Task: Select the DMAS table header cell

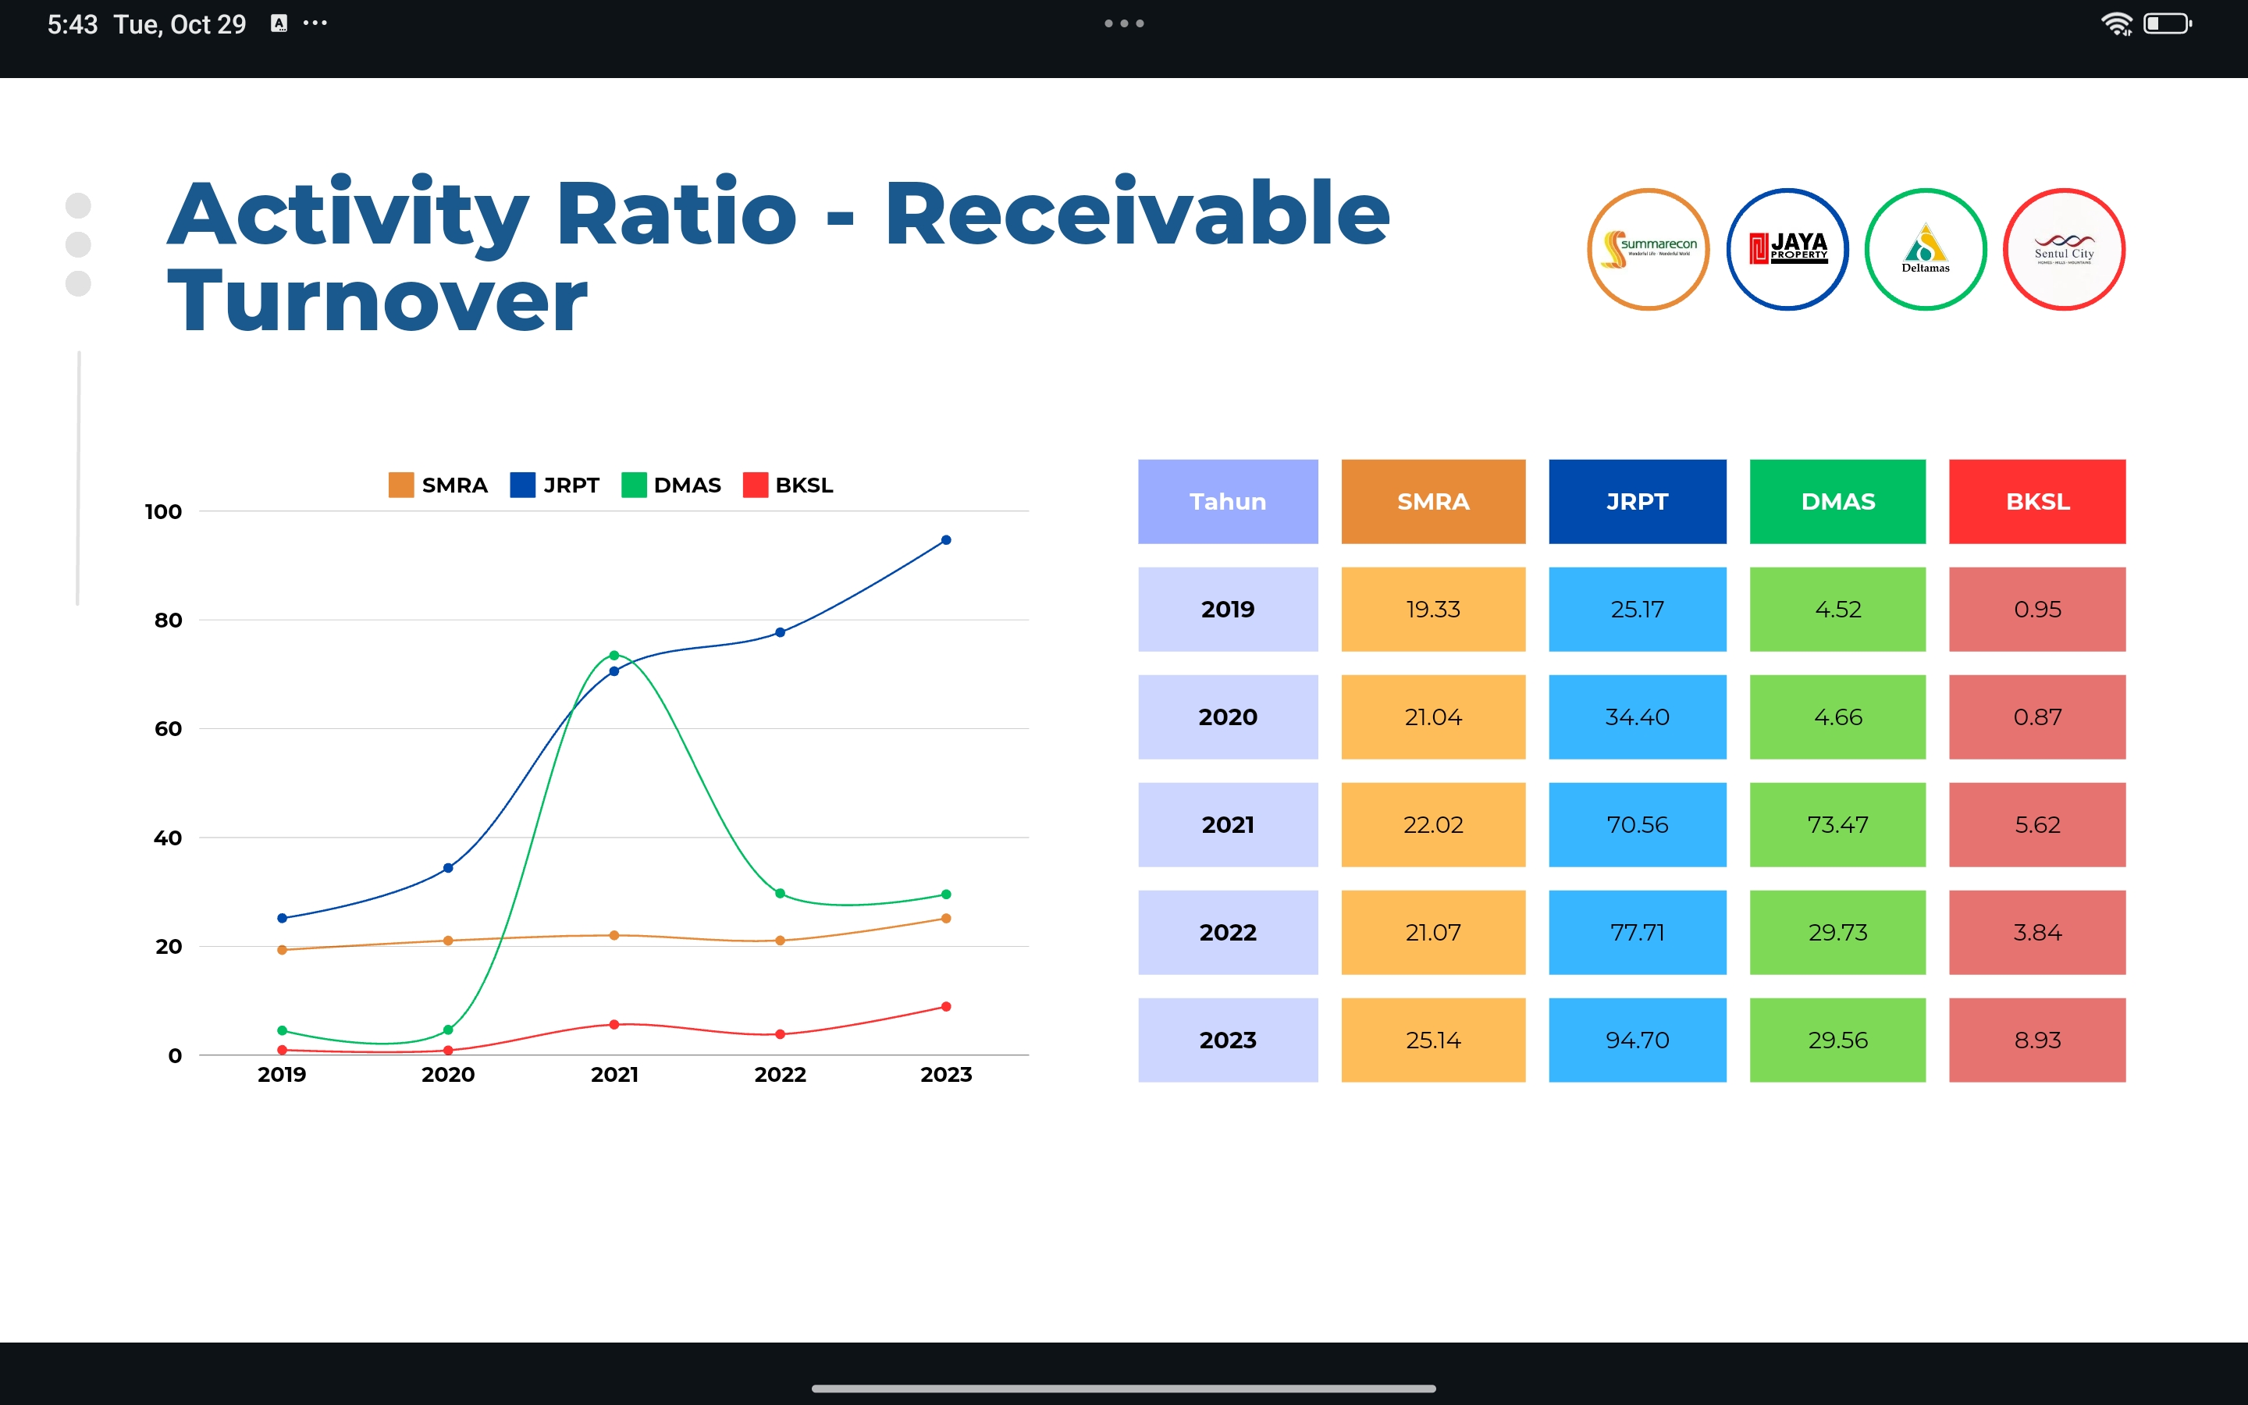Action: pos(1837,502)
